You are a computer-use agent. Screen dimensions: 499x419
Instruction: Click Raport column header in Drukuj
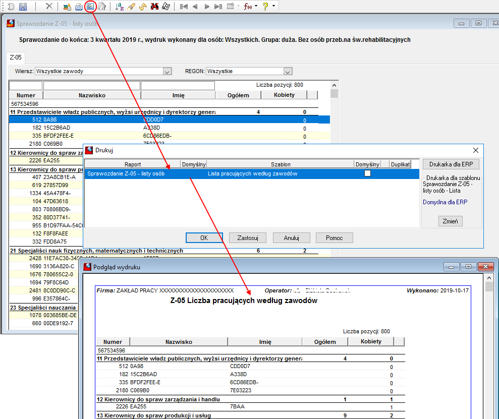[133, 164]
